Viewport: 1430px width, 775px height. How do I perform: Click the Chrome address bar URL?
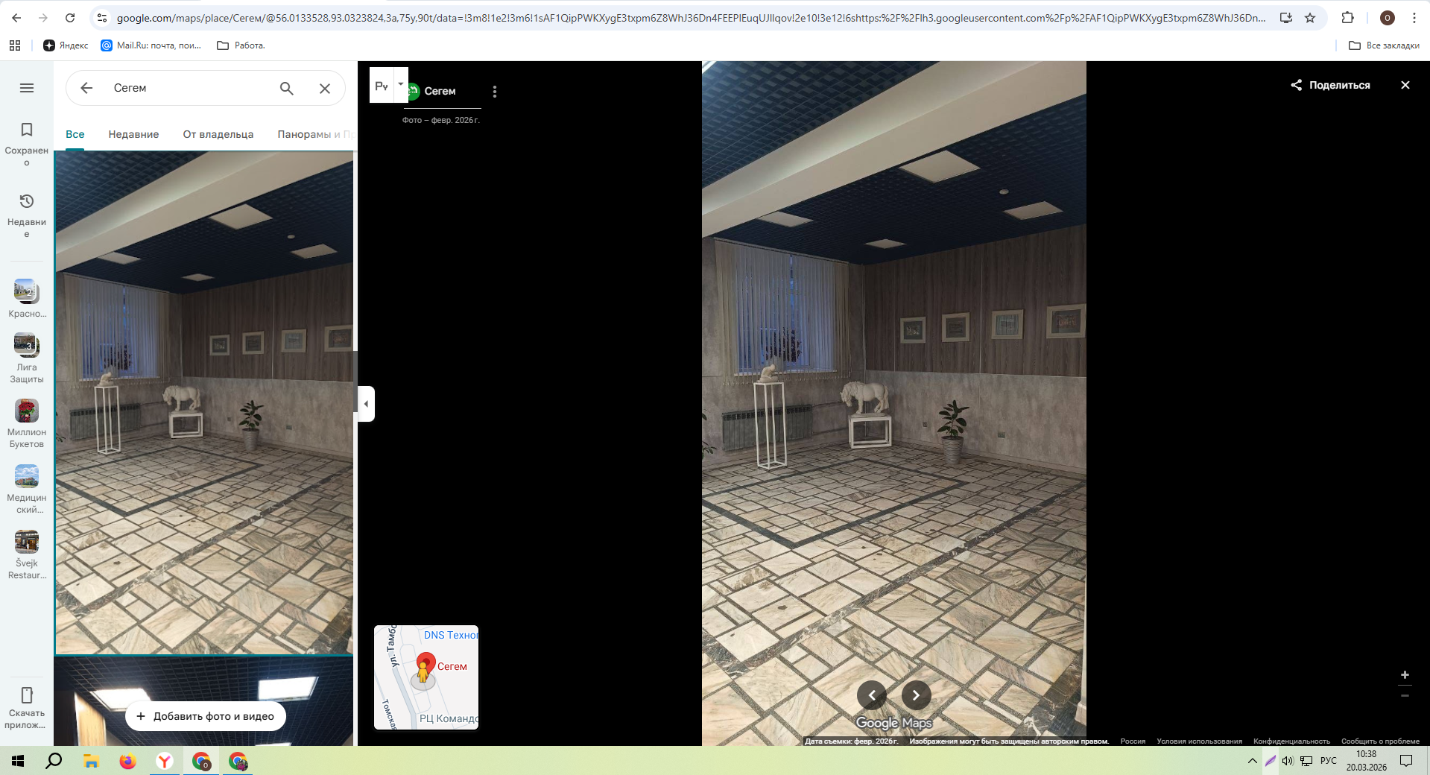[691, 18]
